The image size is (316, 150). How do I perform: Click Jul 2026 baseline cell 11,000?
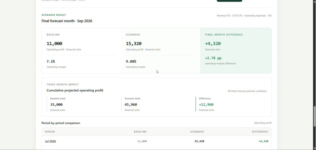tap(142, 141)
